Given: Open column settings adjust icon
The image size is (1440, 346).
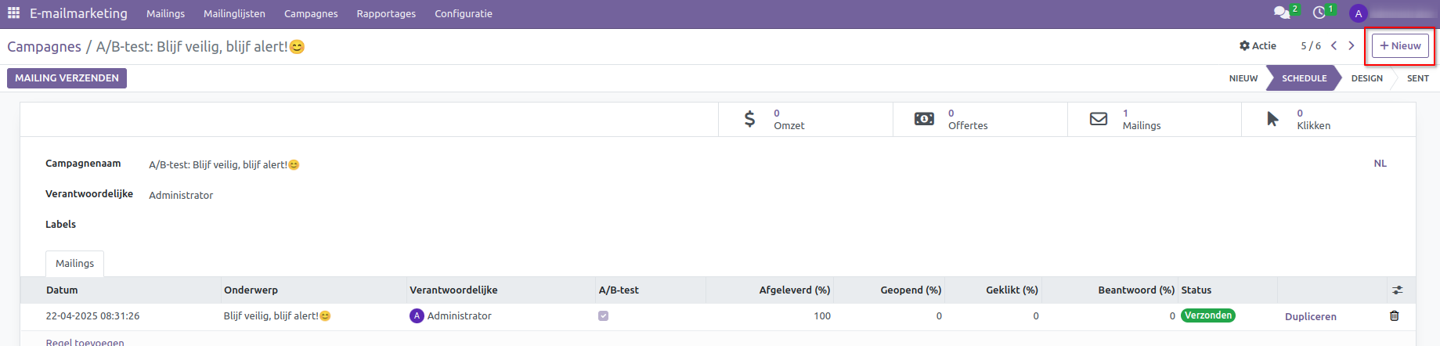Looking at the screenshot, I should click(1398, 290).
